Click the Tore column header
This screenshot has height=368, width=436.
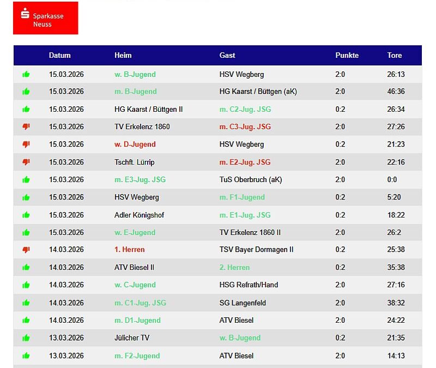click(394, 55)
